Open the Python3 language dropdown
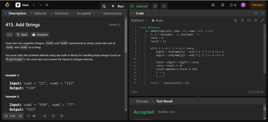Screen dimensions: 268x122 (x=139, y=21)
